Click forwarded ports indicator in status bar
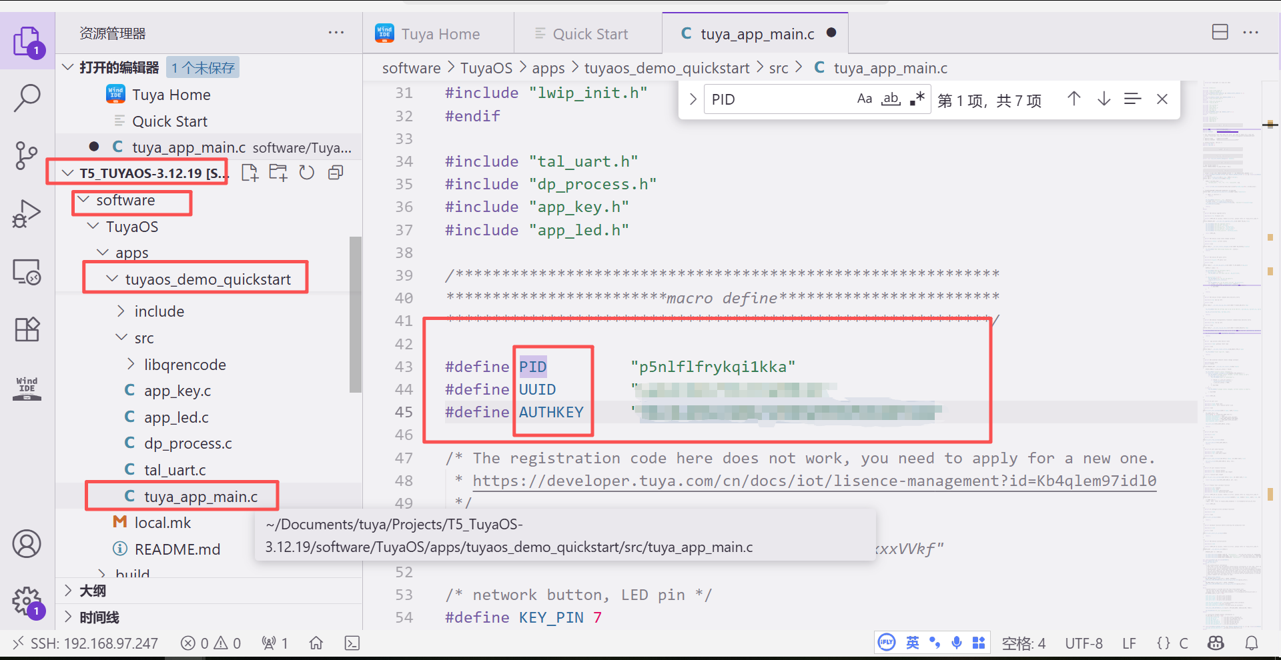Image resolution: width=1281 pixels, height=660 pixels. pos(275,643)
